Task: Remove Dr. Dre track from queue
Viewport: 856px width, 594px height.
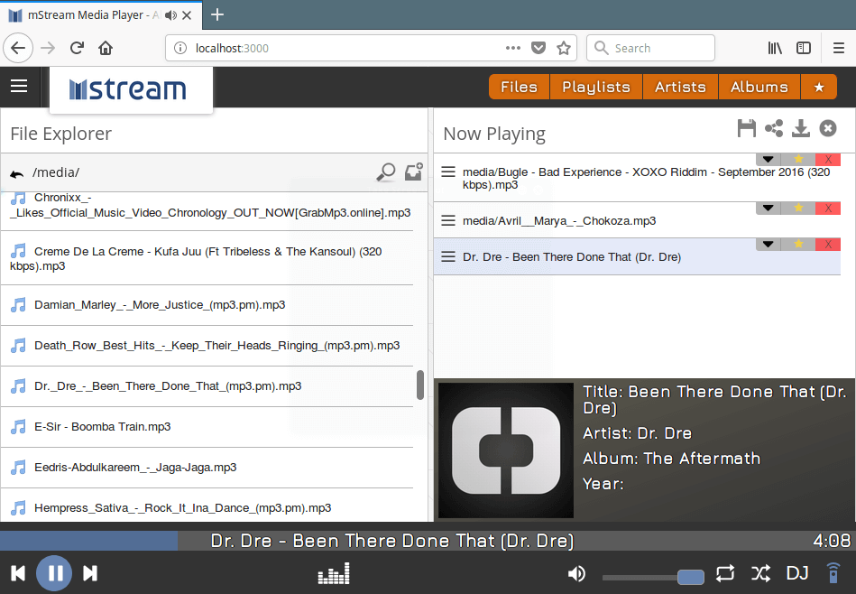Action: [827, 245]
